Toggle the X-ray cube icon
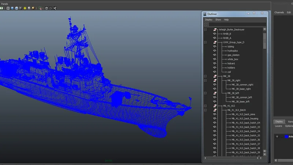The image size is (293, 165). pos(47,8)
